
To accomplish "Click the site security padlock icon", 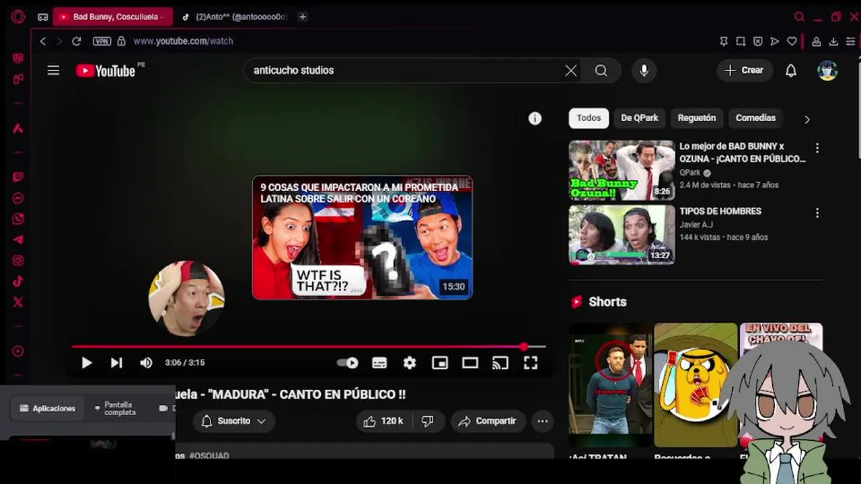I will pos(121,41).
